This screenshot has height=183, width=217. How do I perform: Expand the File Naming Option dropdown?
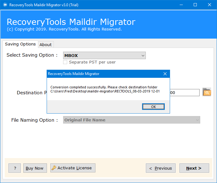click(x=132, y=120)
